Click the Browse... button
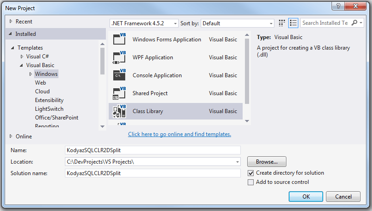This screenshot has width=372, height=211. click(x=267, y=162)
